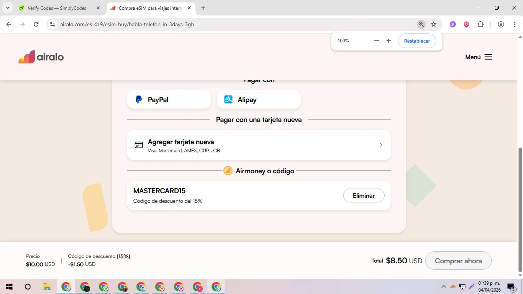
Task: Click the page vertical scrollbar
Action: tap(520, 209)
